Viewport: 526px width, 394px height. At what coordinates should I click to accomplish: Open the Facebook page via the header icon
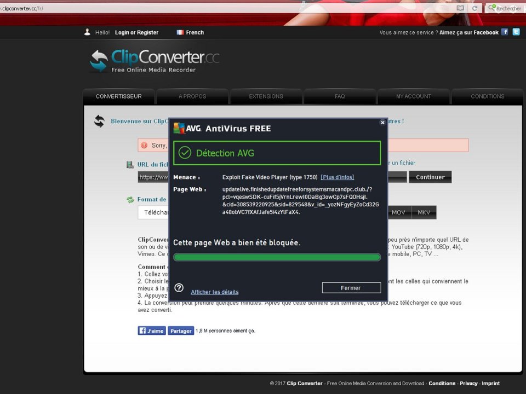click(504, 32)
